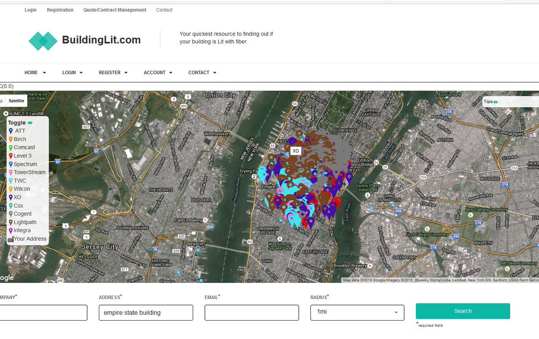This screenshot has height=339, width=539.
Task: Click the Cogent pin icon
Action: (x=11, y=214)
